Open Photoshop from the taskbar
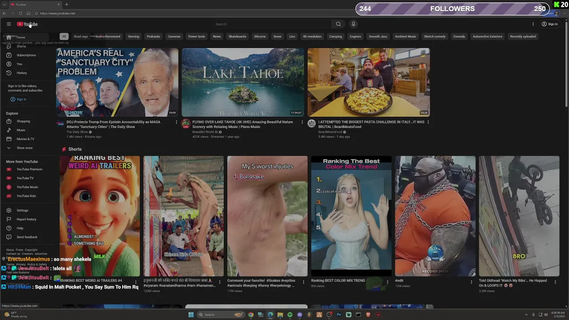 click(x=339, y=315)
